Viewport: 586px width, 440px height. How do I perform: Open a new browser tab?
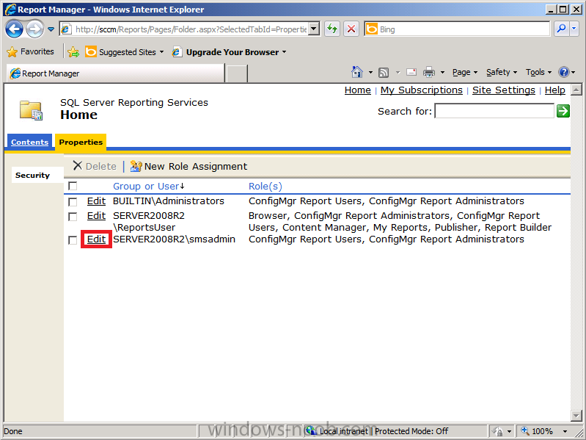pyautogui.click(x=237, y=73)
